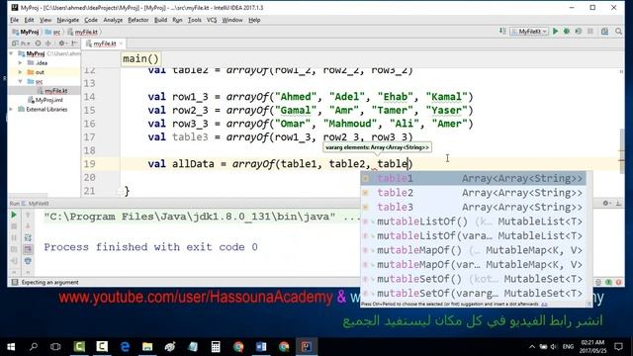This screenshot has height=356, width=633.
Task: Choose table1 completion suggestion
Action: tap(473, 178)
